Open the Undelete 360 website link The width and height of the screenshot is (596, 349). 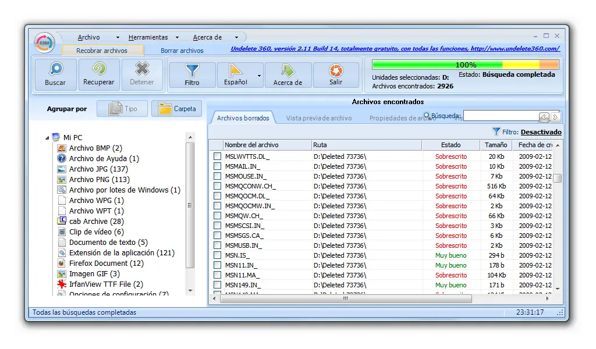[x=395, y=49]
